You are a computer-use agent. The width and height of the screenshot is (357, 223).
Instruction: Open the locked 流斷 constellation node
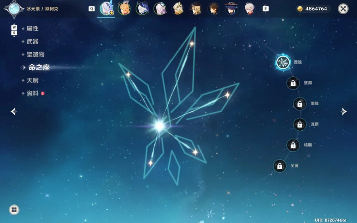(x=299, y=124)
